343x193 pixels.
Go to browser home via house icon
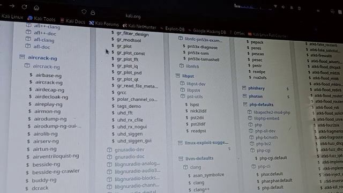(x=36, y=8)
